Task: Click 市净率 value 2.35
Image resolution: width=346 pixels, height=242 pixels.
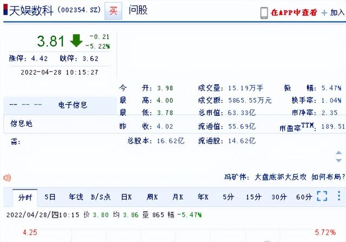Action: pyautogui.click(x=329, y=113)
